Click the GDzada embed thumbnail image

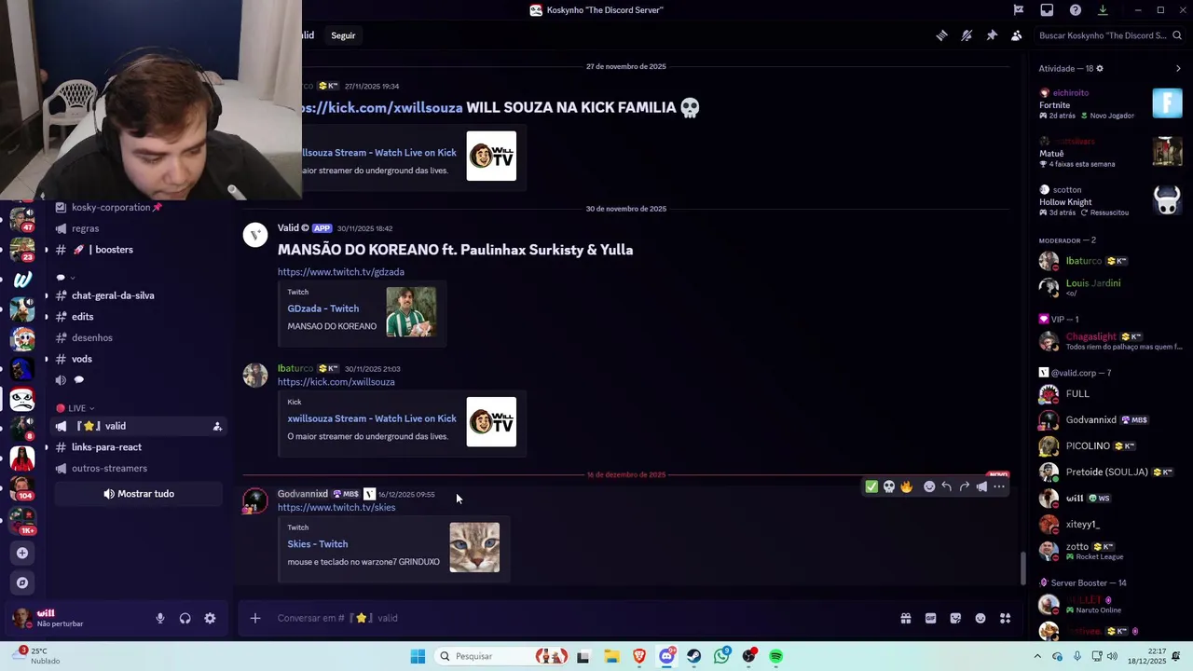(x=411, y=311)
